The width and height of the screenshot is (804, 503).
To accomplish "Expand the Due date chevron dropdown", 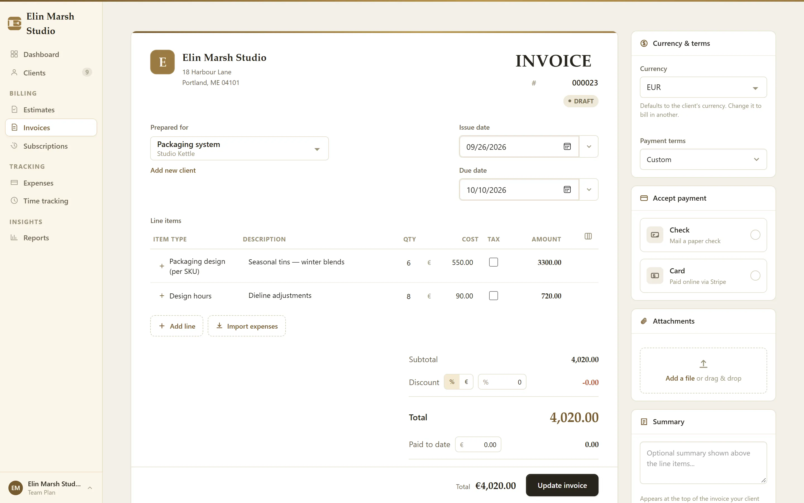I will click(x=589, y=190).
